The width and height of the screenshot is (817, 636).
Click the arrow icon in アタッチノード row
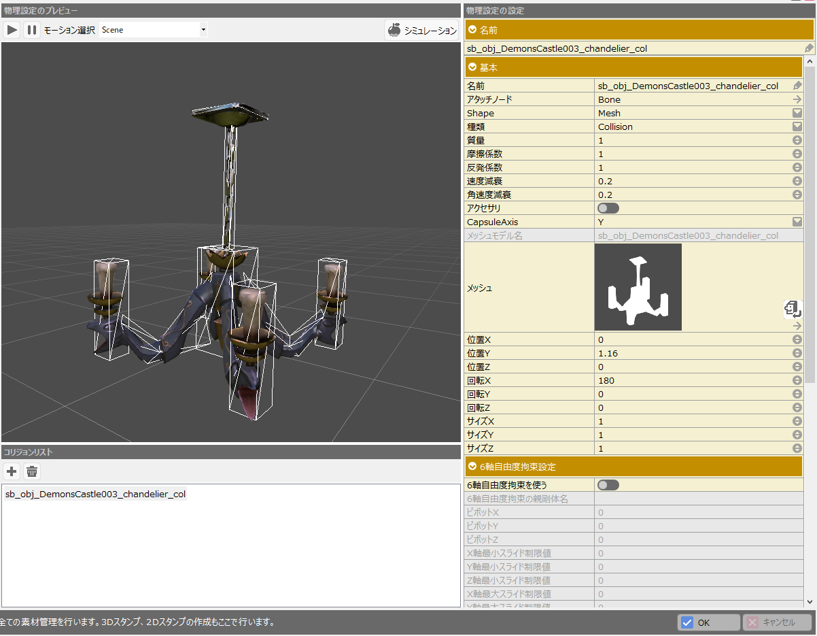click(x=797, y=99)
